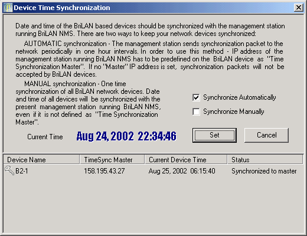Click the 158.195.43.27 master IP cell

tap(104, 171)
